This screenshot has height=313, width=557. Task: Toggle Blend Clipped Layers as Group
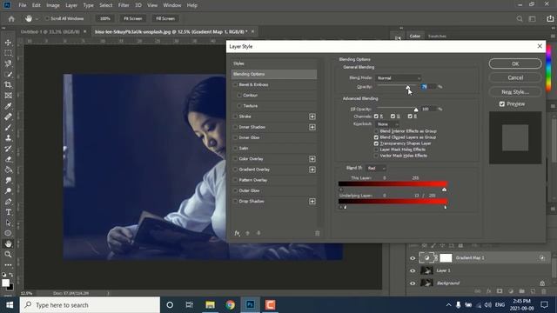coord(376,137)
